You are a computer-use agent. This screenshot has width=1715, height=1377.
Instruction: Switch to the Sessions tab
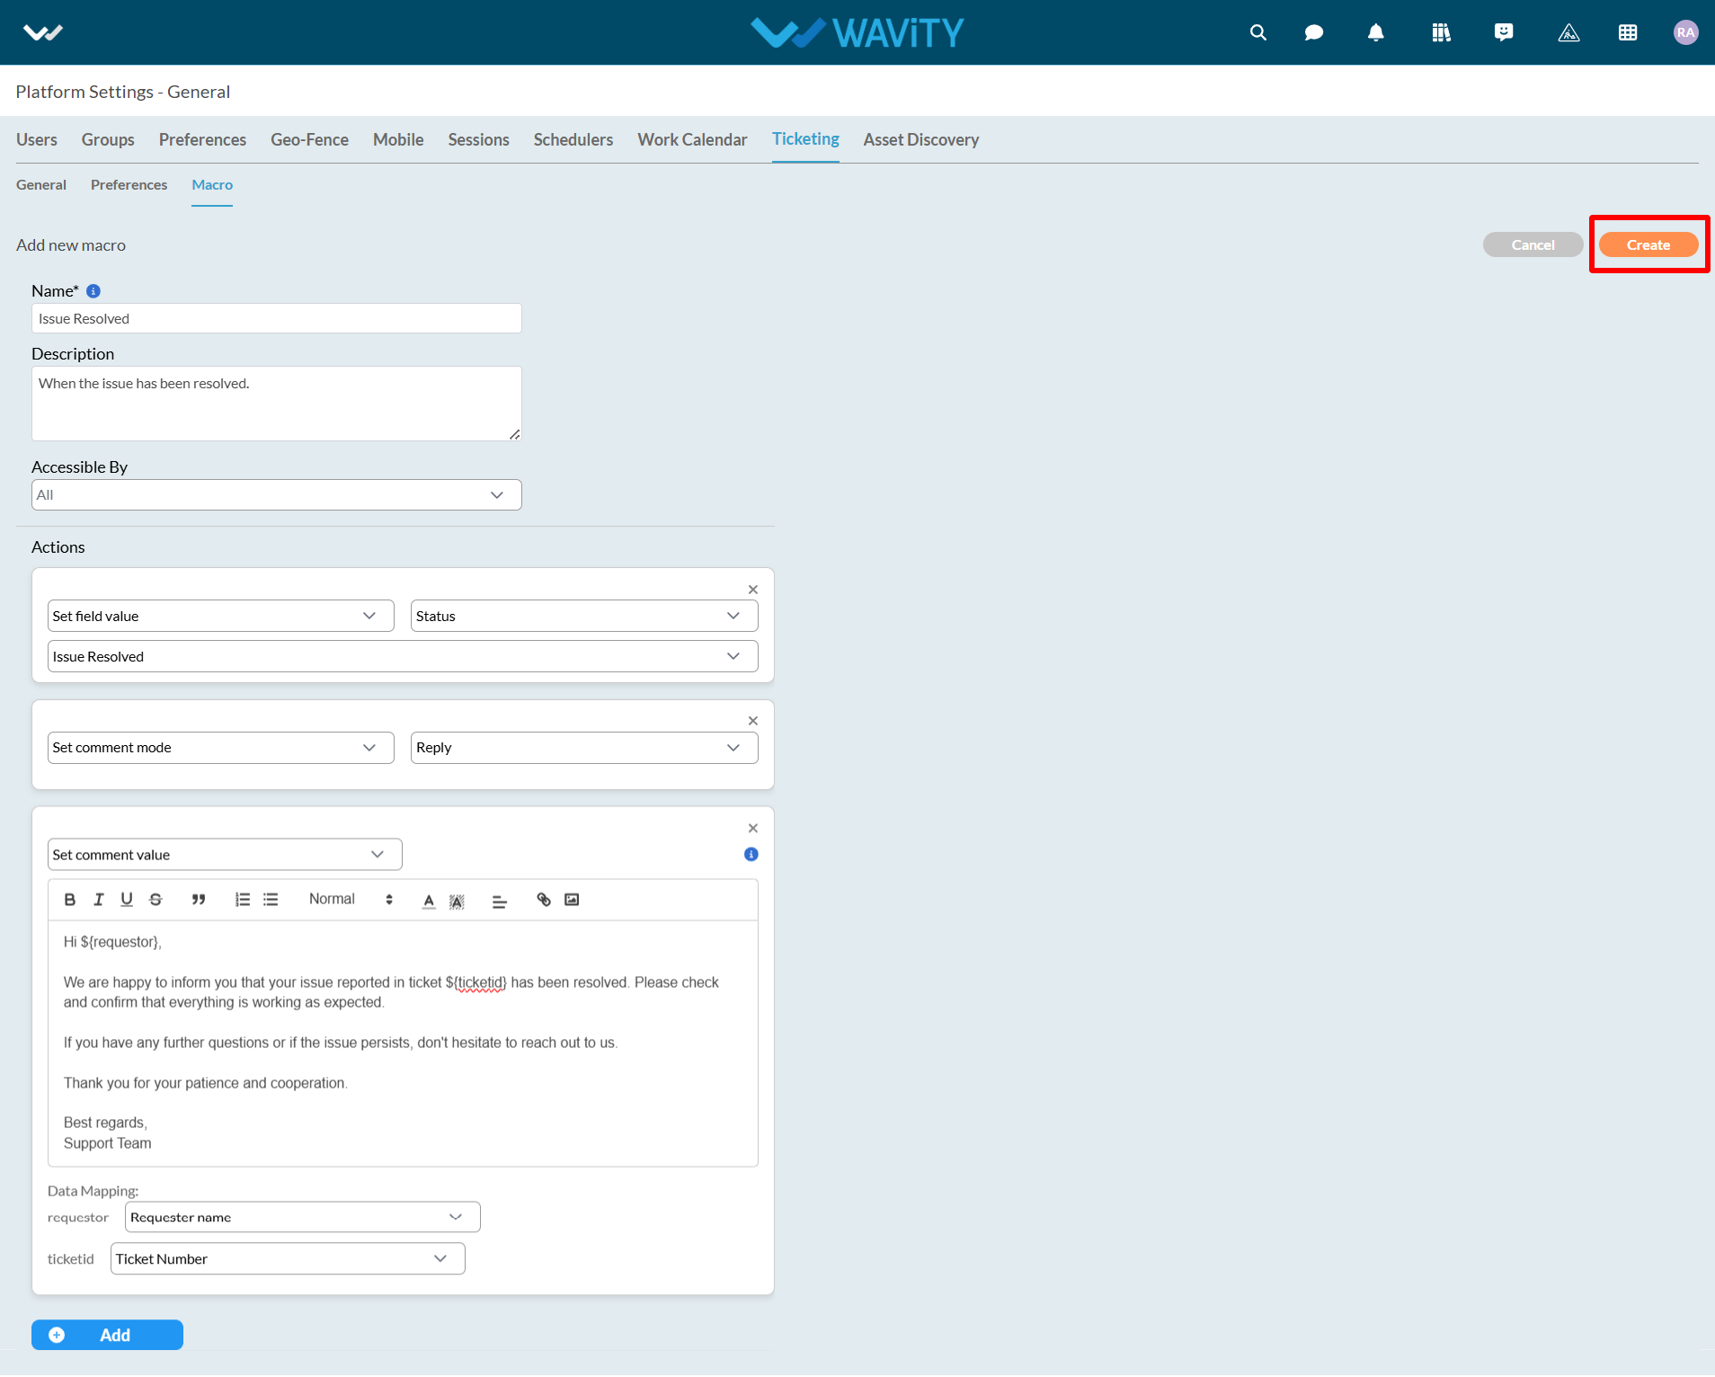(478, 139)
